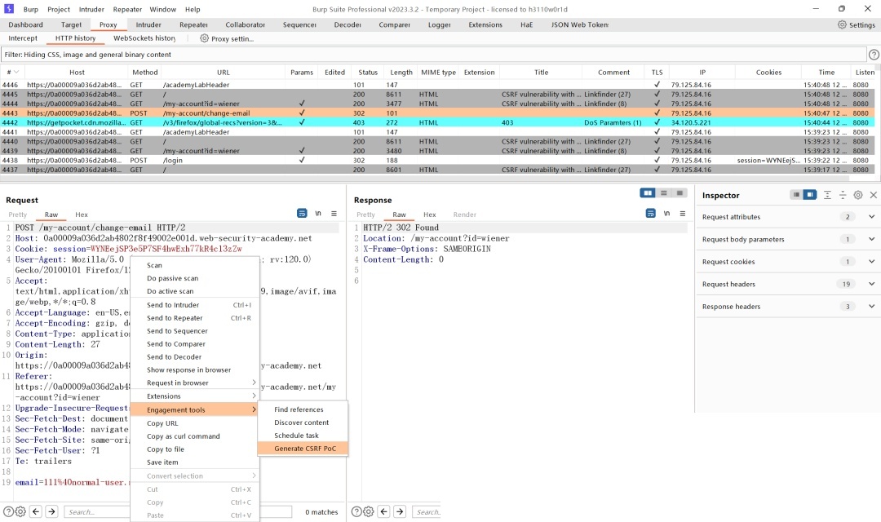Viewport: 881px width, 522px height.
Task: Select top-bottom request/response layout
Action: click(663, 192)
